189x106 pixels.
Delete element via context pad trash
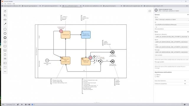(x=97, y=61)
